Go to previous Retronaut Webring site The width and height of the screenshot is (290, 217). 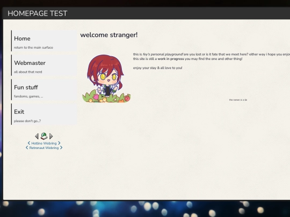[27, 148]
